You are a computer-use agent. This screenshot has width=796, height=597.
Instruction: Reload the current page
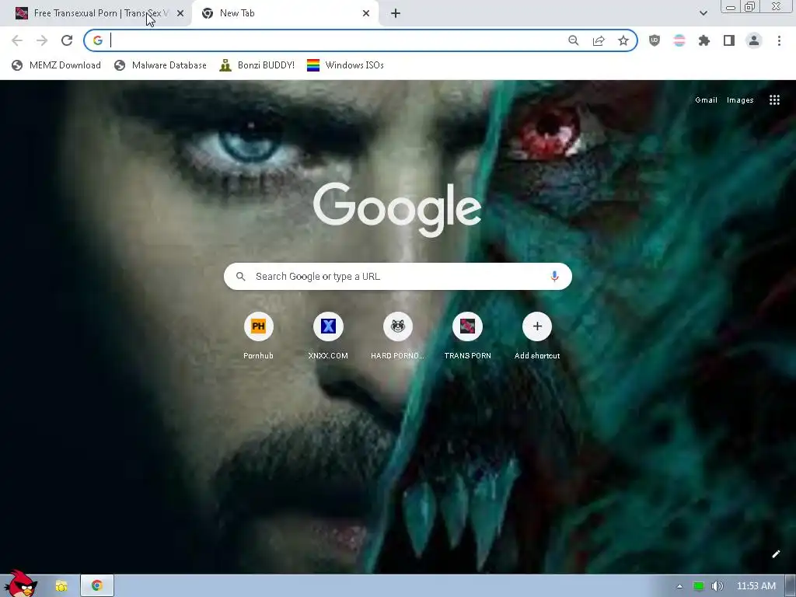(67, 40)
